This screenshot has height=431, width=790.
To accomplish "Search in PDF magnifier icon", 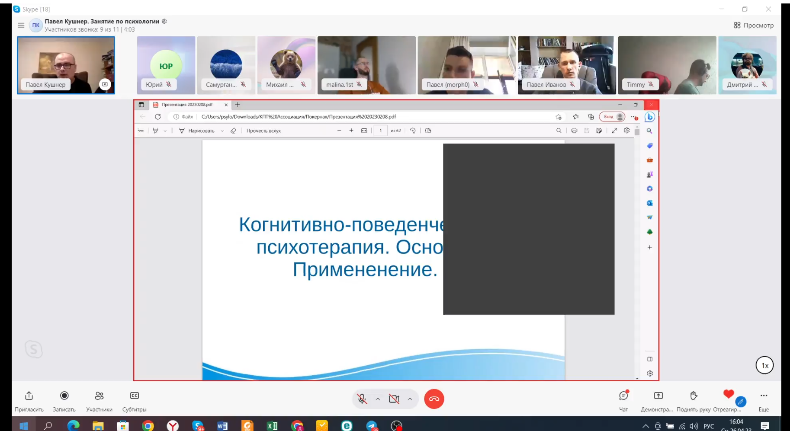I will pos(559,131).
